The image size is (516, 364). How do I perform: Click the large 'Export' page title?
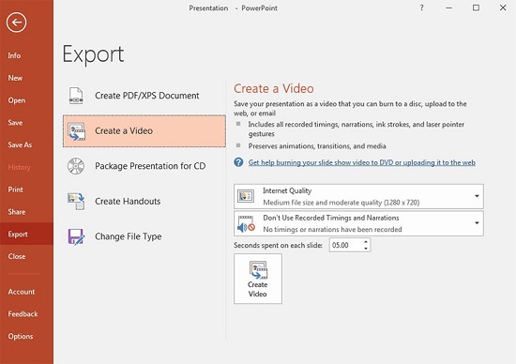point(93,54)
